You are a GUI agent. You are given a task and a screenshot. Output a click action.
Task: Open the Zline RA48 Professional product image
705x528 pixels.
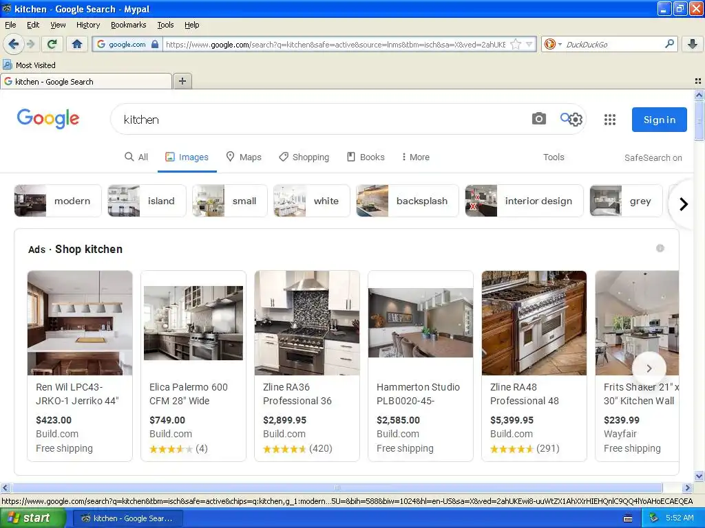pyautogui.click(x=534, y=323)
